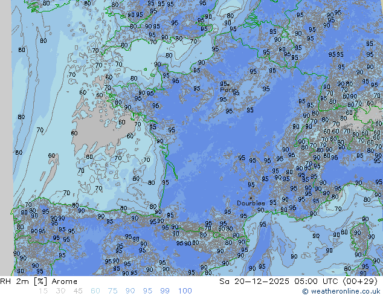
Task: Click legend value 45 in color scale
Action: [x=78, y=291]
